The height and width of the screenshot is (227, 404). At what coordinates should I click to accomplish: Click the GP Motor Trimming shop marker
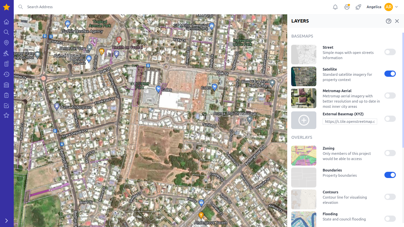pos(212,25)
